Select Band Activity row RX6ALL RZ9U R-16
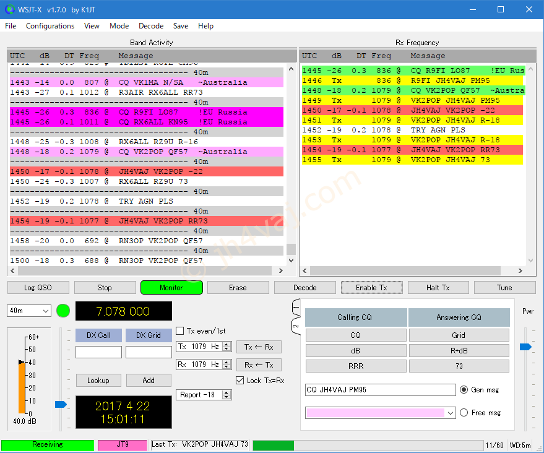544x453 pixels. 147,142
